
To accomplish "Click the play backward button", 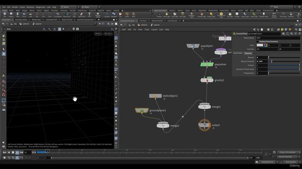I will tap(8, 152).
